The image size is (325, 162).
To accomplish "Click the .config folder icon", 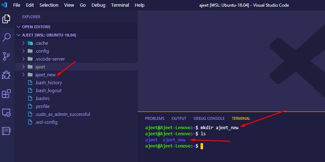I will 30,51.
